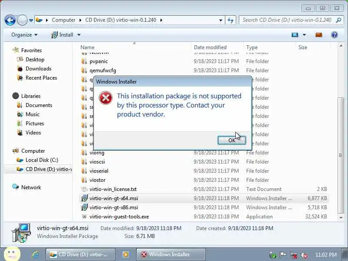Select CD Drive (D:) in navigation pane
The height and width of the screenshot is (261, 348).
tap(44, 169)
